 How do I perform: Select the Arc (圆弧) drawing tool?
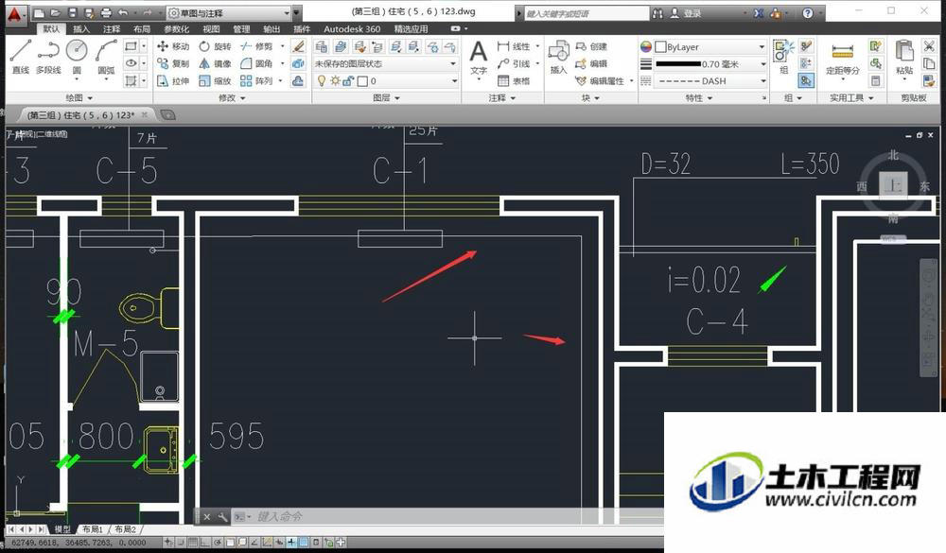pyautogui.click(x=106, y=57)
